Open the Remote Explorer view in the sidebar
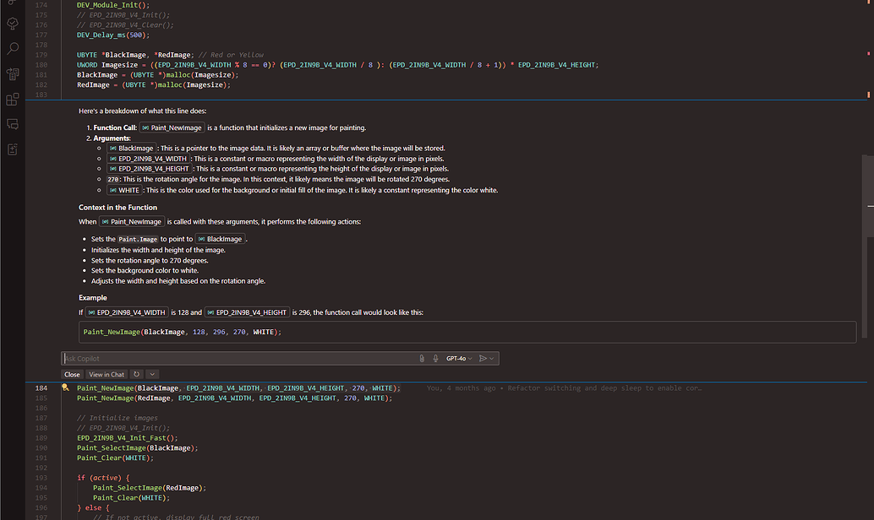Screen dimensions: 874x520 (x=13, y=73)
